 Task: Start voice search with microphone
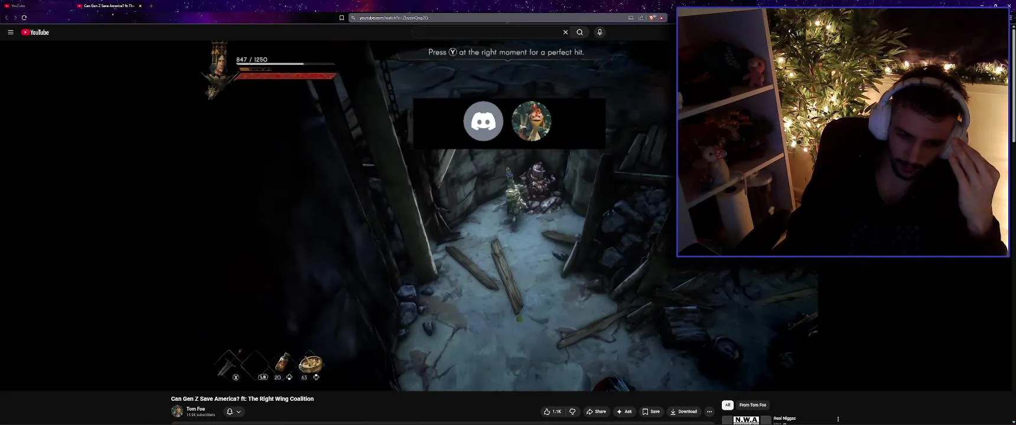(x=600, y=32)
